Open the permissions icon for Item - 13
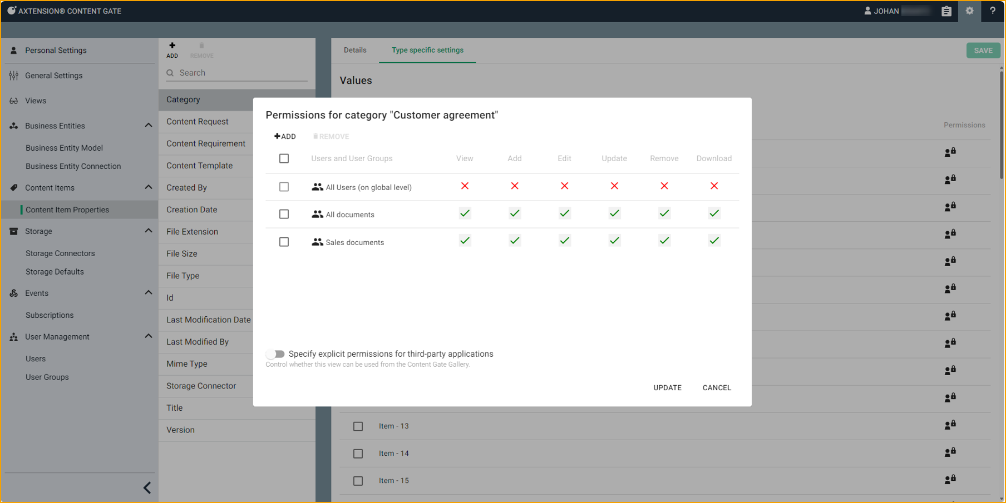Image resolution: width=1006 pixels, height=503 pixels. [950, 426]
